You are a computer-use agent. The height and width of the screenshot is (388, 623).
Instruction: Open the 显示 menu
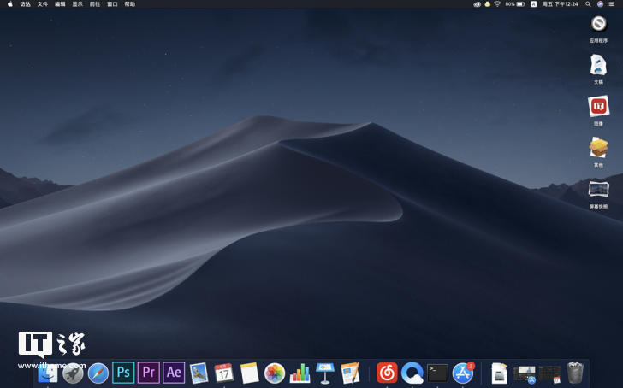(78, 4)
